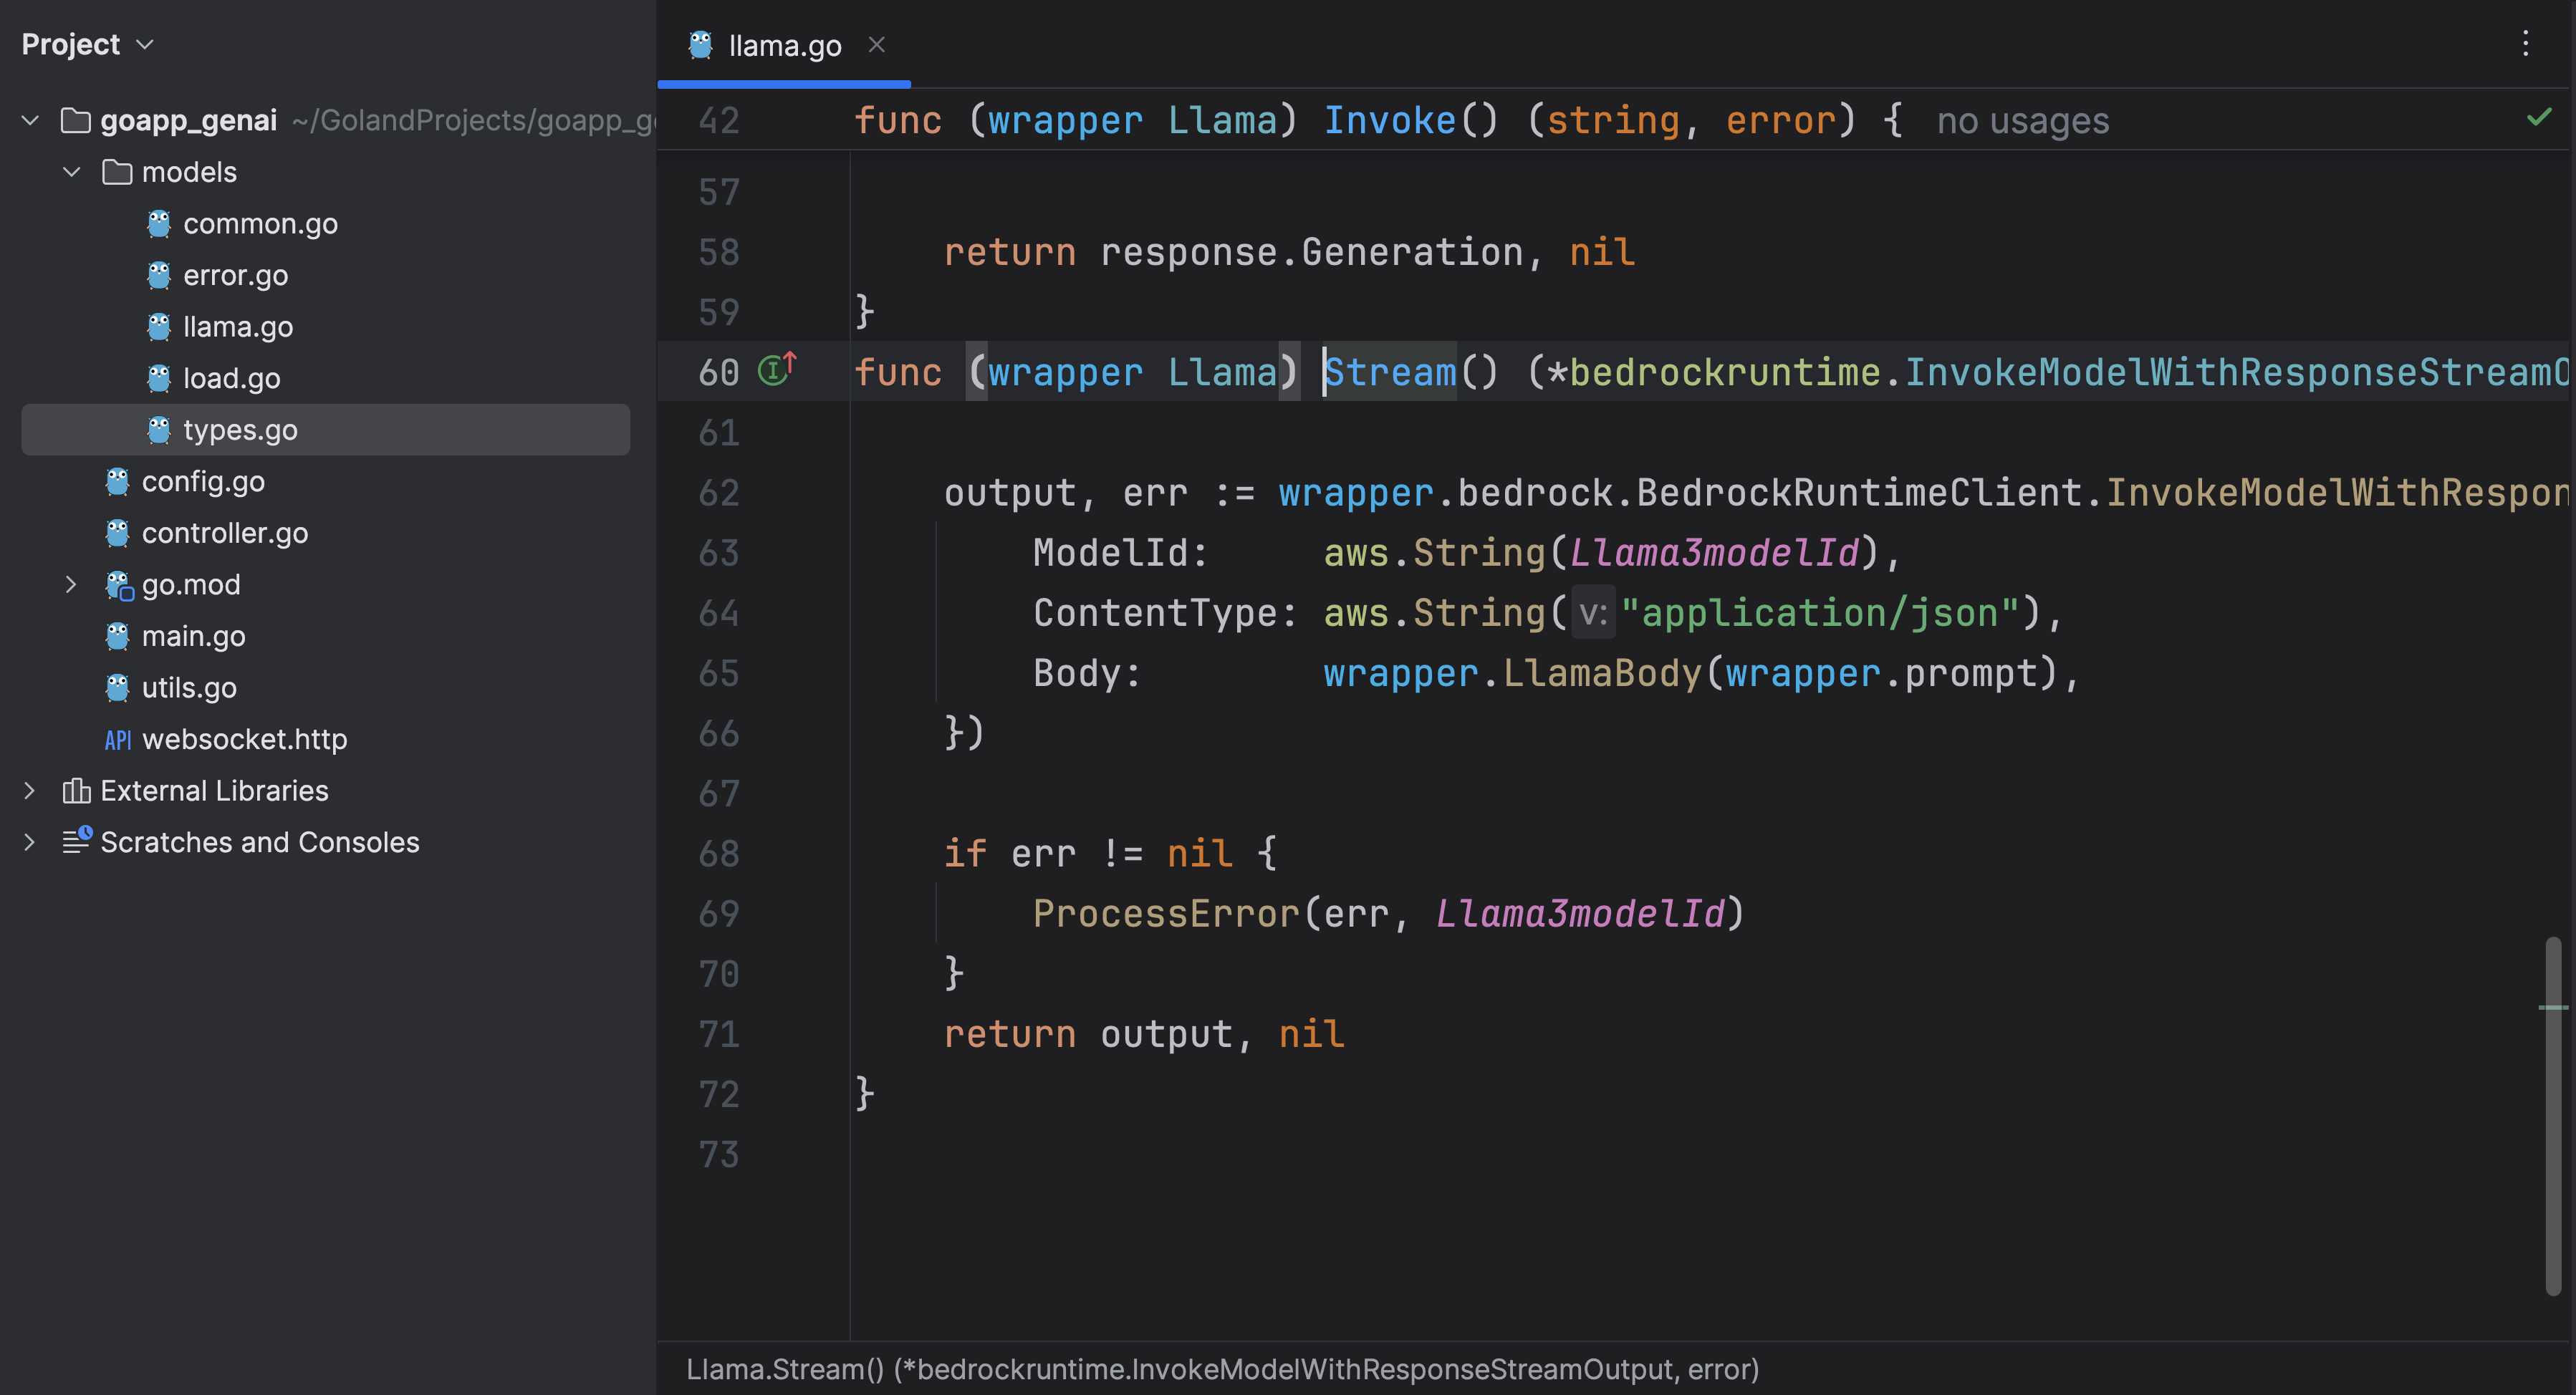Viewport: 2576px width, 1395px height.
Task: Collapse the goapp_genai root folder
Action: click(30, 121)
